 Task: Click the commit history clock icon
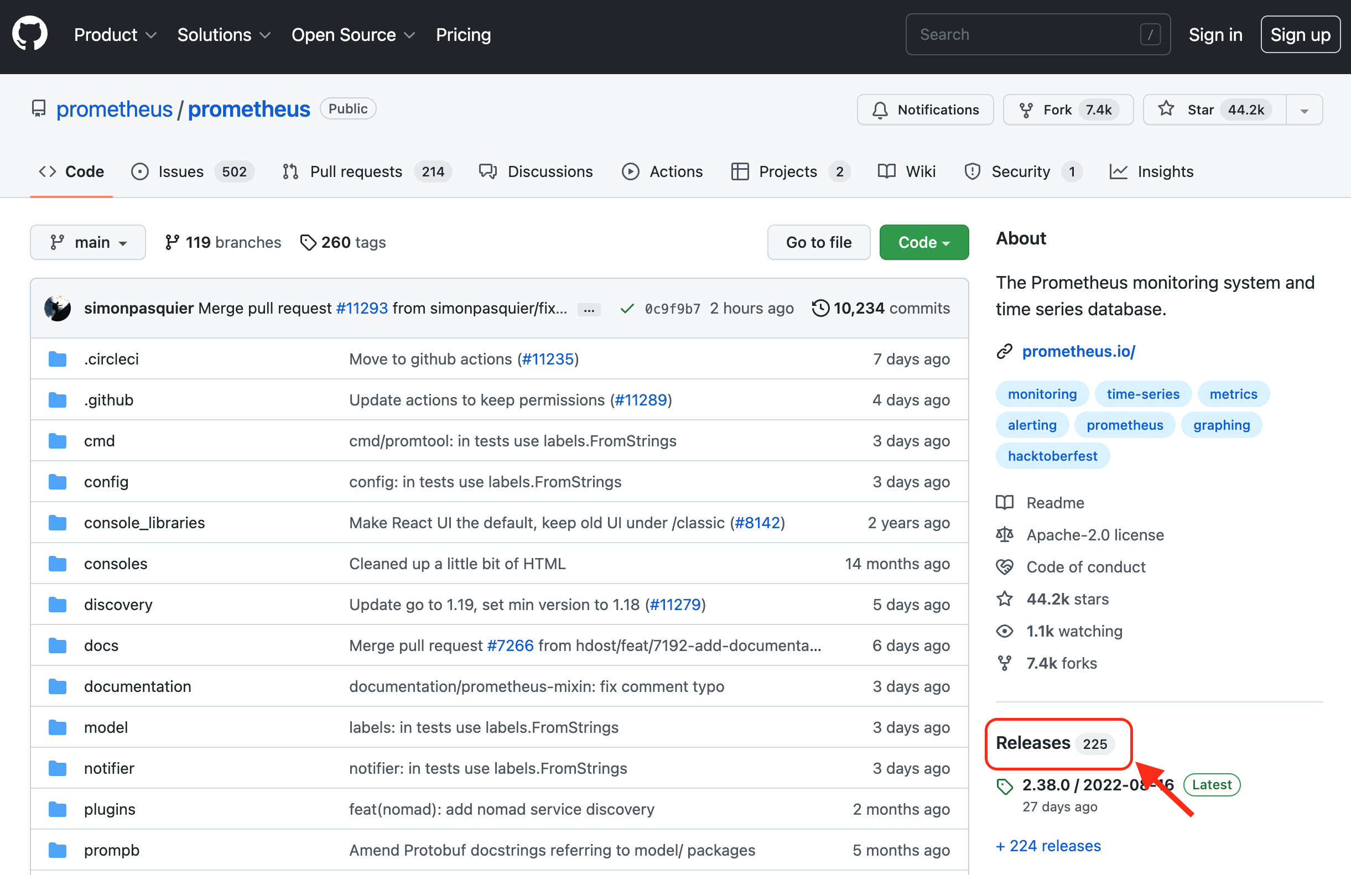[x=820, y=308]
